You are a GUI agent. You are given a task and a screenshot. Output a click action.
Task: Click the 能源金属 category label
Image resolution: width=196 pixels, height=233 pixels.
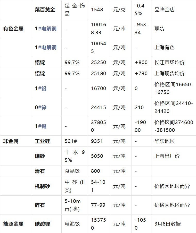pos(13,224)
